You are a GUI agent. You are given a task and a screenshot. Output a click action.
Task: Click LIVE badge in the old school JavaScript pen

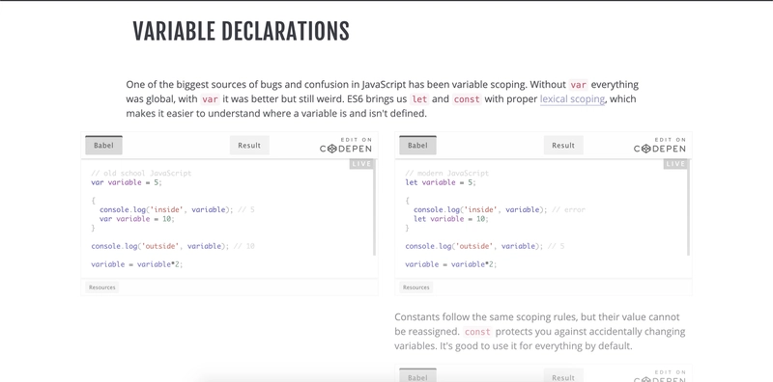(361, 164)
